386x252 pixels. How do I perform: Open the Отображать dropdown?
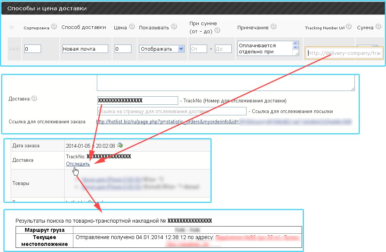coord(161,49)
